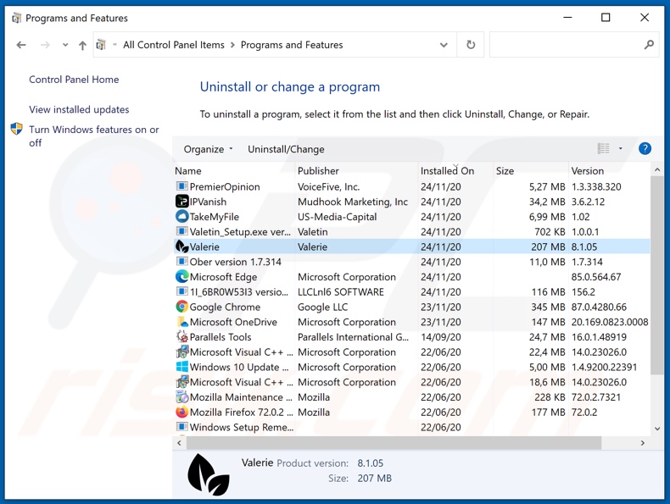Open help with the question mark icon

[x=645, y=149]
